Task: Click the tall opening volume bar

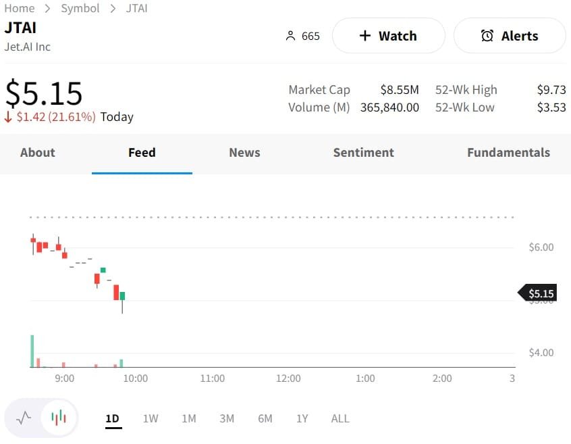Action: click(x=32, y=351)
